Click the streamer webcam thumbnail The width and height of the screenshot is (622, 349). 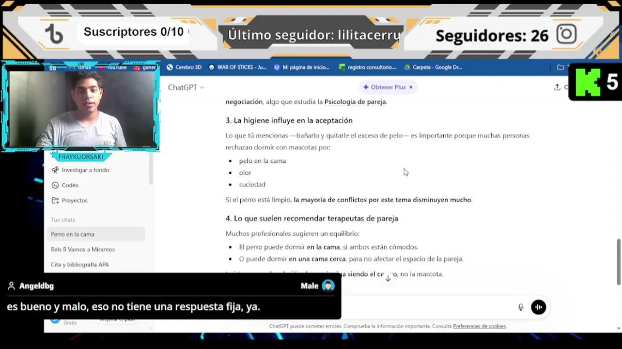pos(81,108)
